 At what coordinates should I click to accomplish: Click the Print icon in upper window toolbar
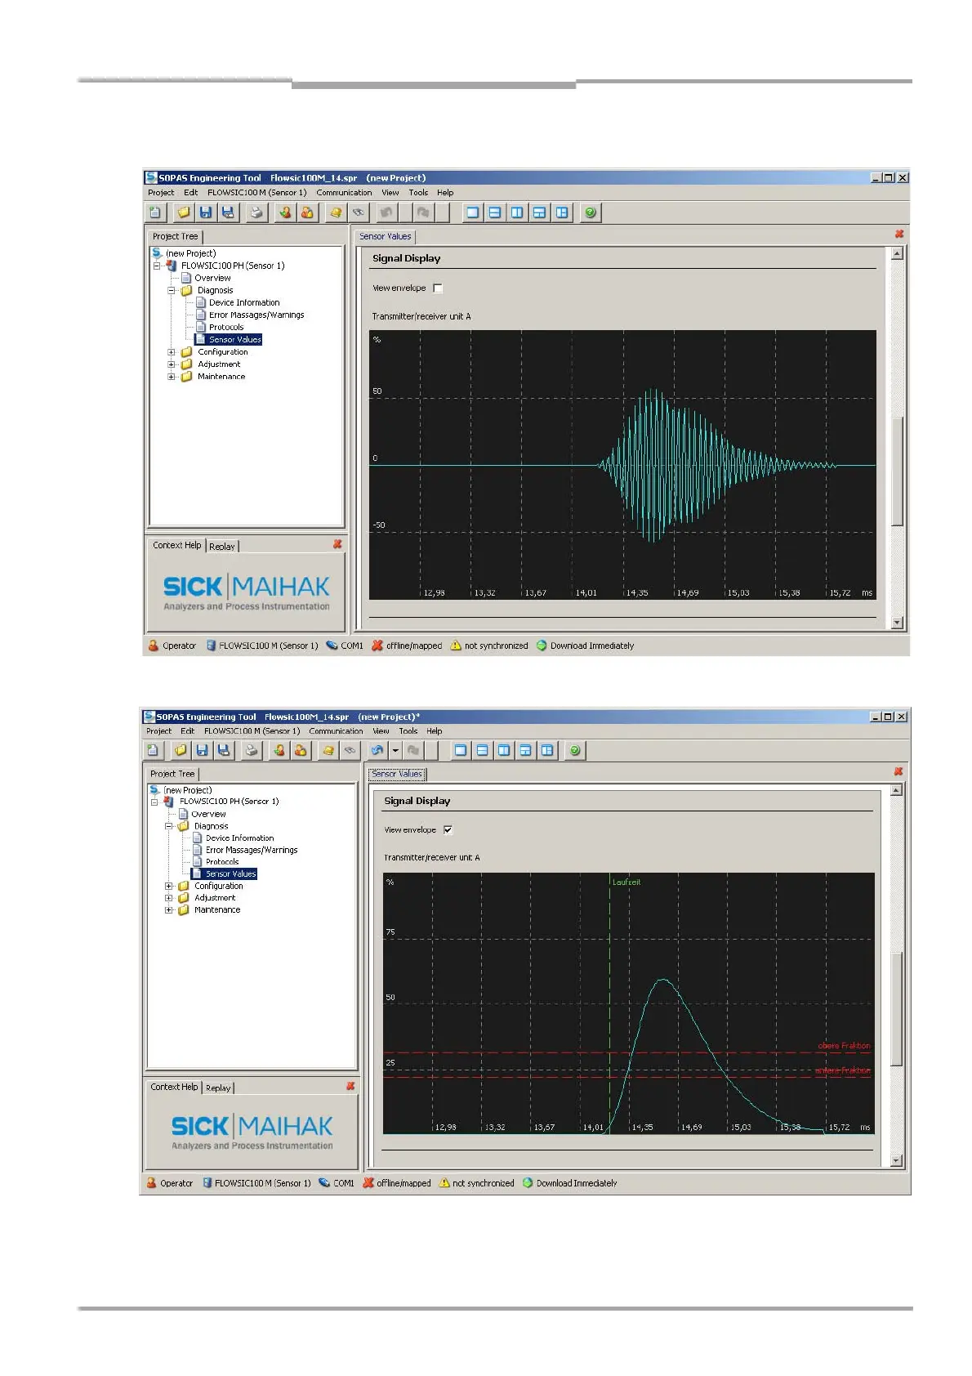pyautogui.click(x=256, y=212)
